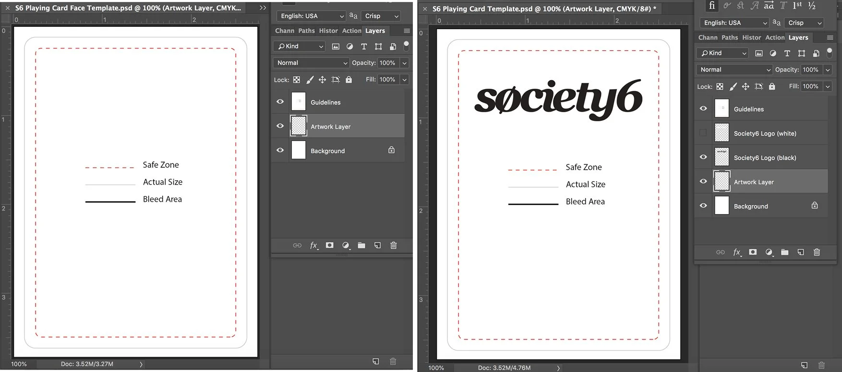Click type layer filter icon in left panel

pos(364,46)
